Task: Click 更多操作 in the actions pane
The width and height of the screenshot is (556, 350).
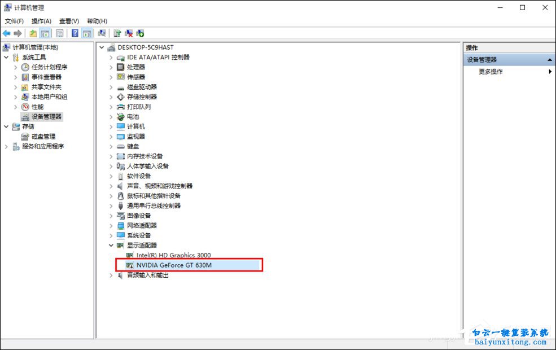Action: (491, 72)
